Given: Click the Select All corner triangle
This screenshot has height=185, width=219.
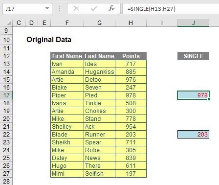Looking at the screenshot, I should point(9,23).
